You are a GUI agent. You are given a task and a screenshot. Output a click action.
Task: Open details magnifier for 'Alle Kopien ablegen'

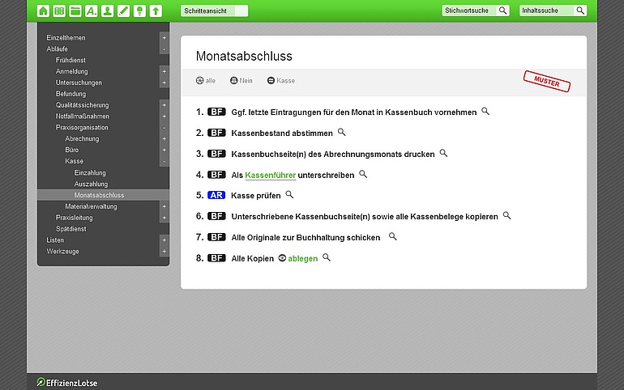[x=327, y=257]
